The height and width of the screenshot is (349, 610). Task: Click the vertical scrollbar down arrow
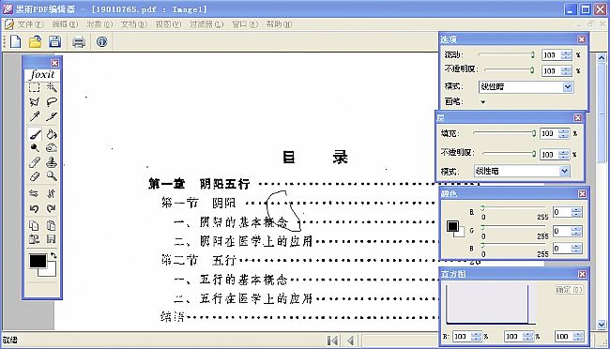(x=602, y=324)
